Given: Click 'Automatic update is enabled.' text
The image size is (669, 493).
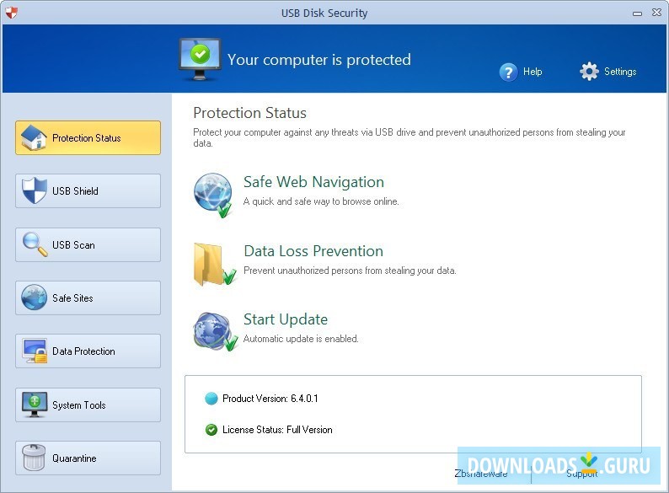Looking at the screenshot, I should (x=301, y=339).
